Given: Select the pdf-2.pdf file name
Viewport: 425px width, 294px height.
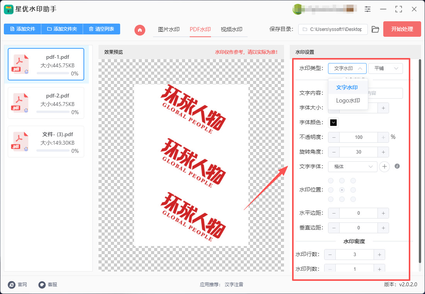Looking at the screenshot, I should click(58, 96).
